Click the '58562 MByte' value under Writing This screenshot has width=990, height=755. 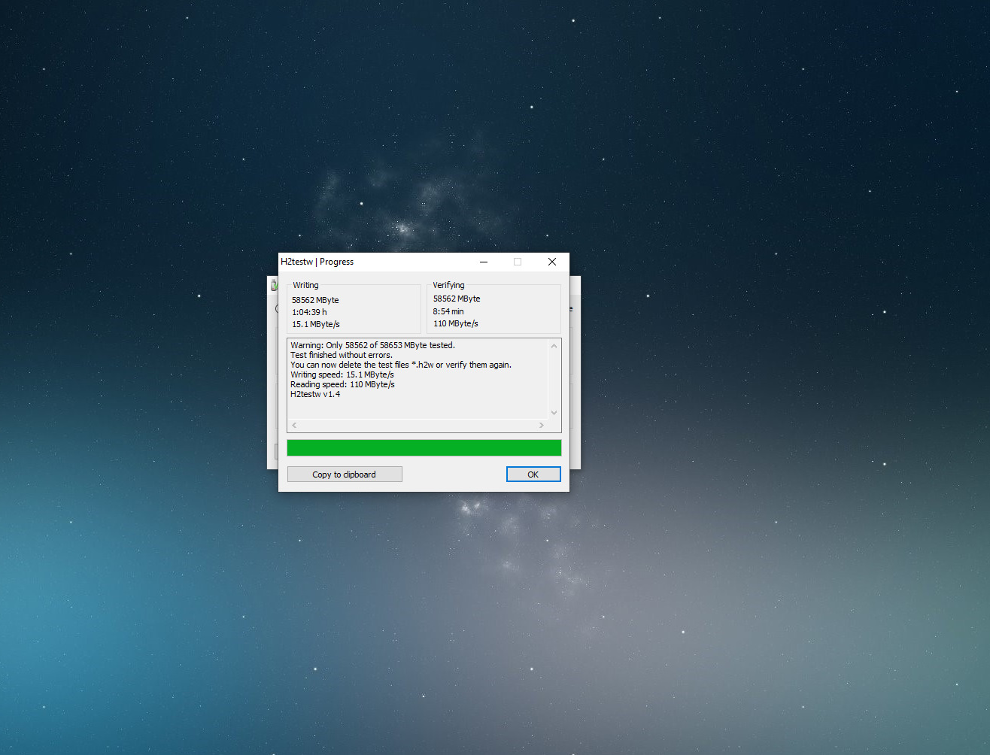pos(315,300)
